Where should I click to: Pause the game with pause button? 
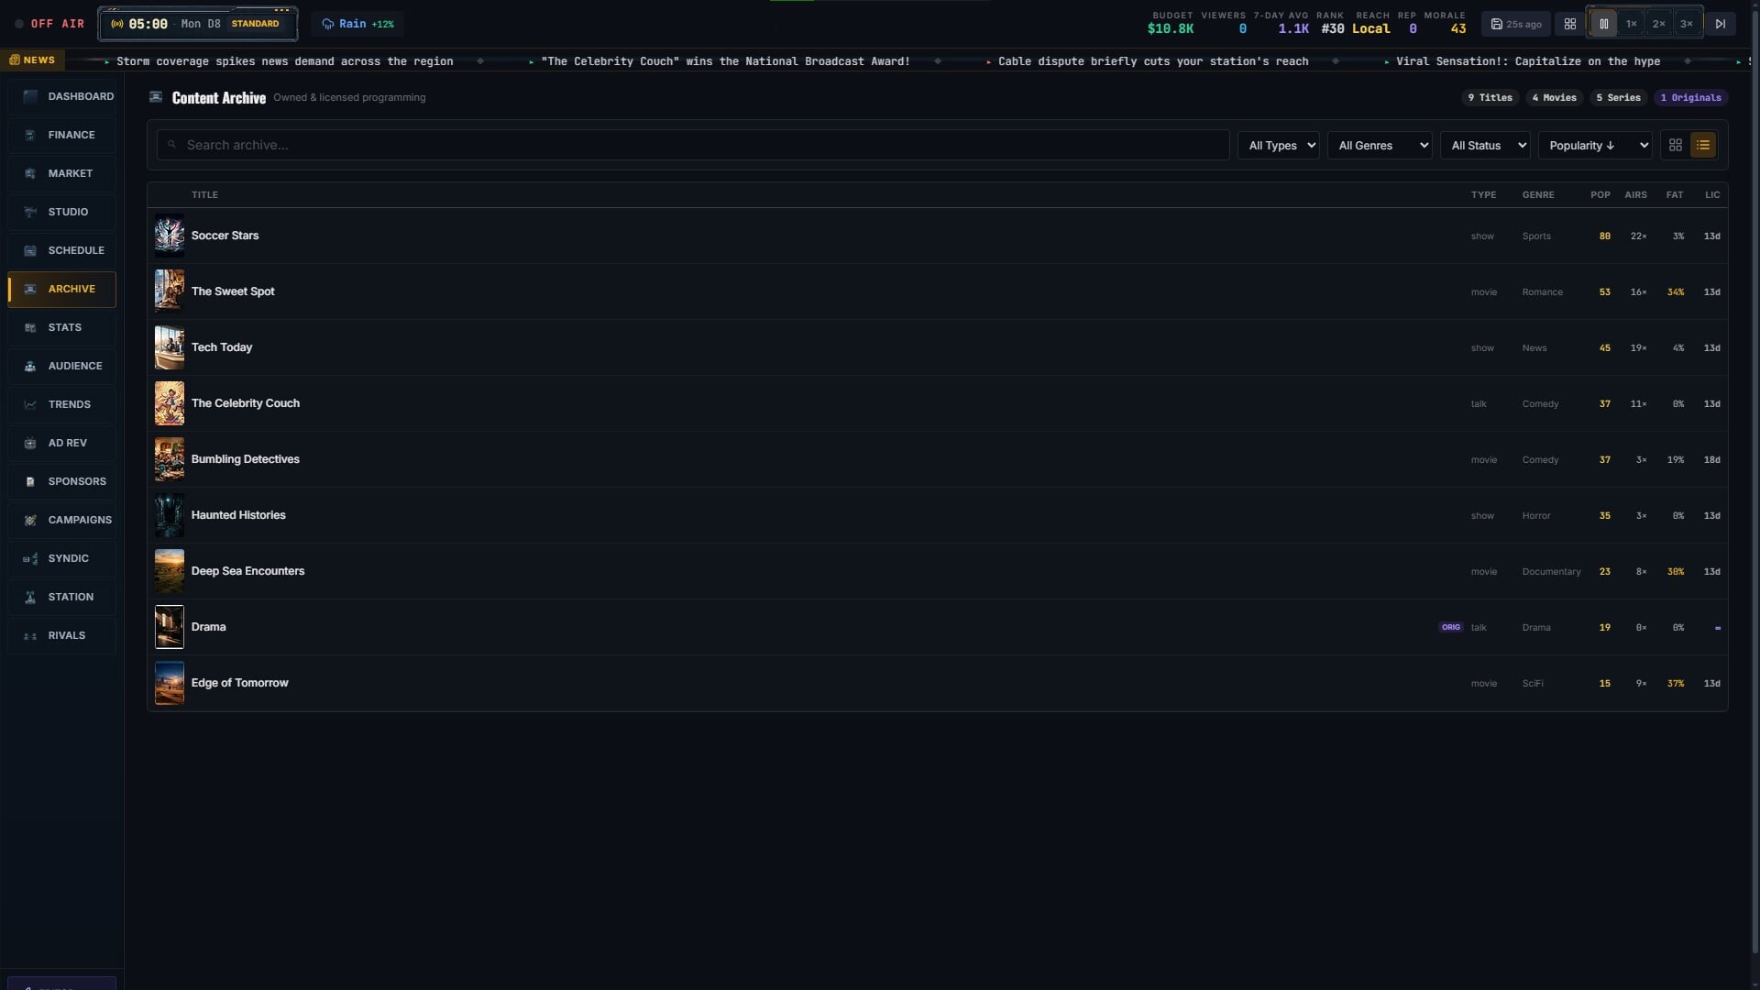[1603, 24]
